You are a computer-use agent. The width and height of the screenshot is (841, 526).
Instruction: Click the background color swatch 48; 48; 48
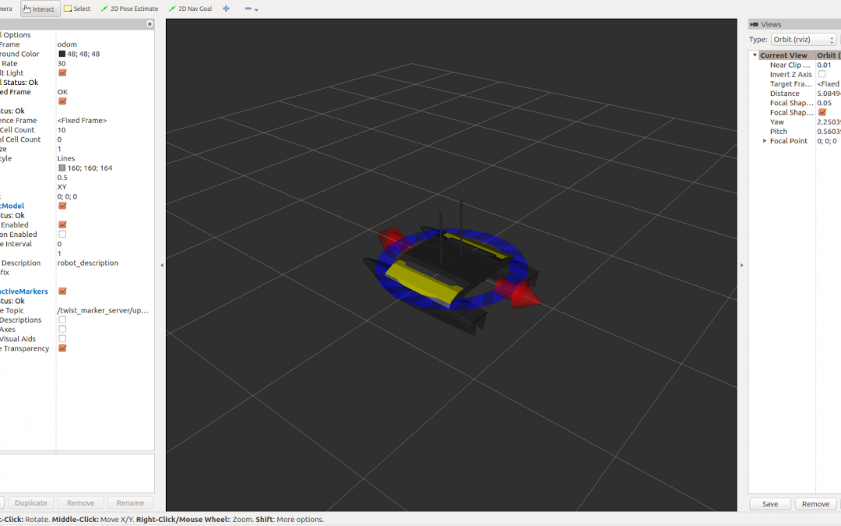(62, 55)
